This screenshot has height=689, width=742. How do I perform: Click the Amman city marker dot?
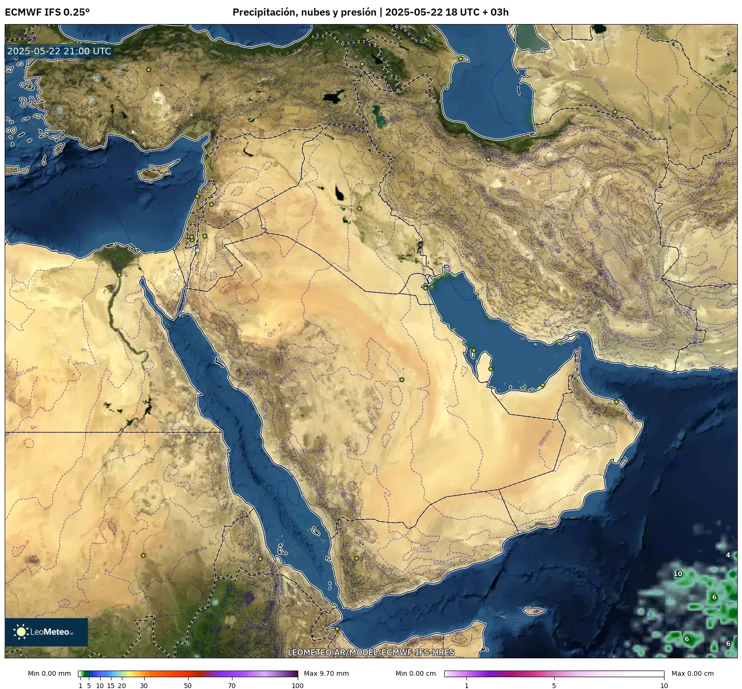(205, 236)
